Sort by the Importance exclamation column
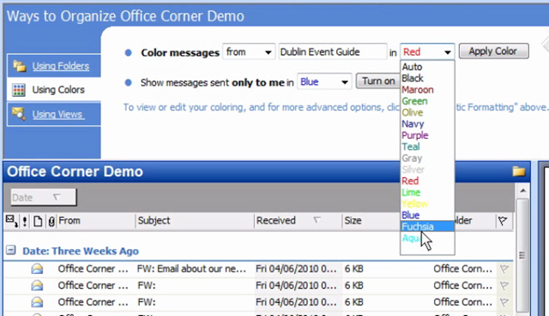The height and width of the screenshot is (316, 549). coord(25,221)
